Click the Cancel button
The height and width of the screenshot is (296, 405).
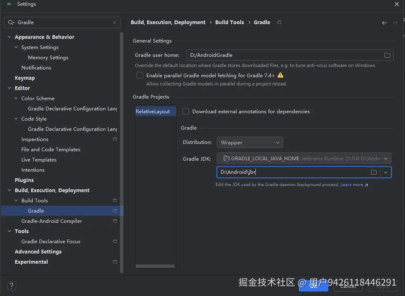pos(348,286)
